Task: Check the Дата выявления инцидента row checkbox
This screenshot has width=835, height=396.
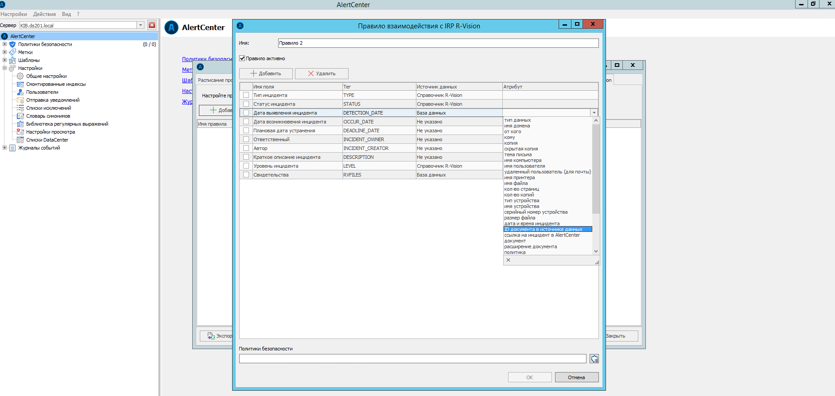Action: coord(246,113)
